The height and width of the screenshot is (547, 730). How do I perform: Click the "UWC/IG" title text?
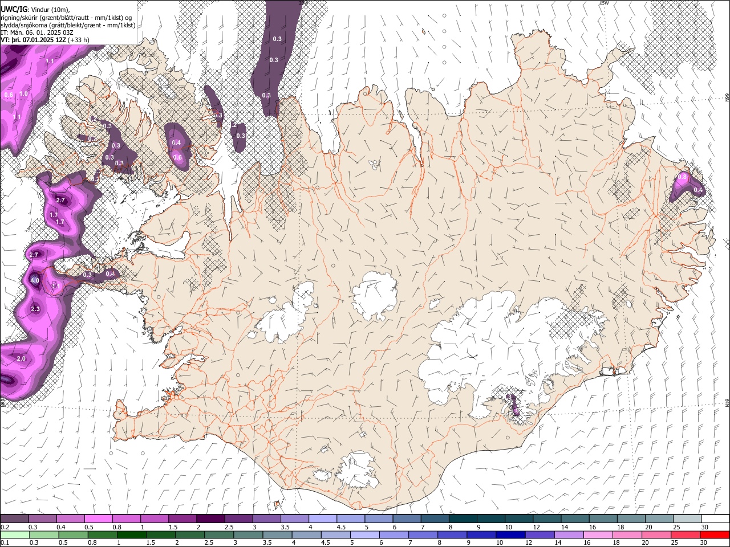tap(14, 9)
